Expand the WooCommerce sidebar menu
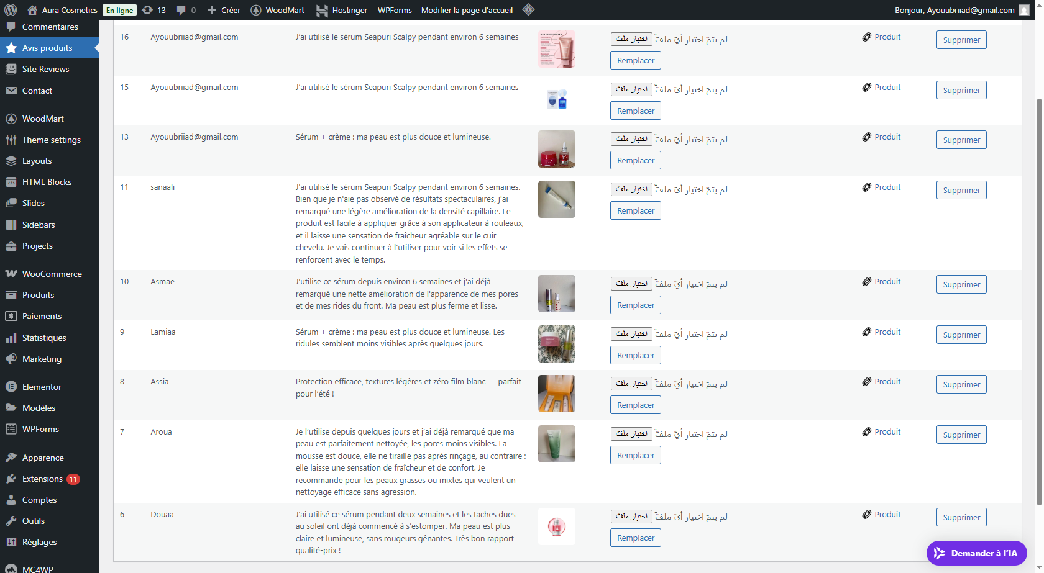This screenshot has width=1044, height=573. (52, 274)
